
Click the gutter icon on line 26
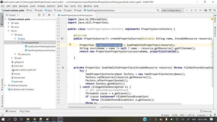[63, 67]
